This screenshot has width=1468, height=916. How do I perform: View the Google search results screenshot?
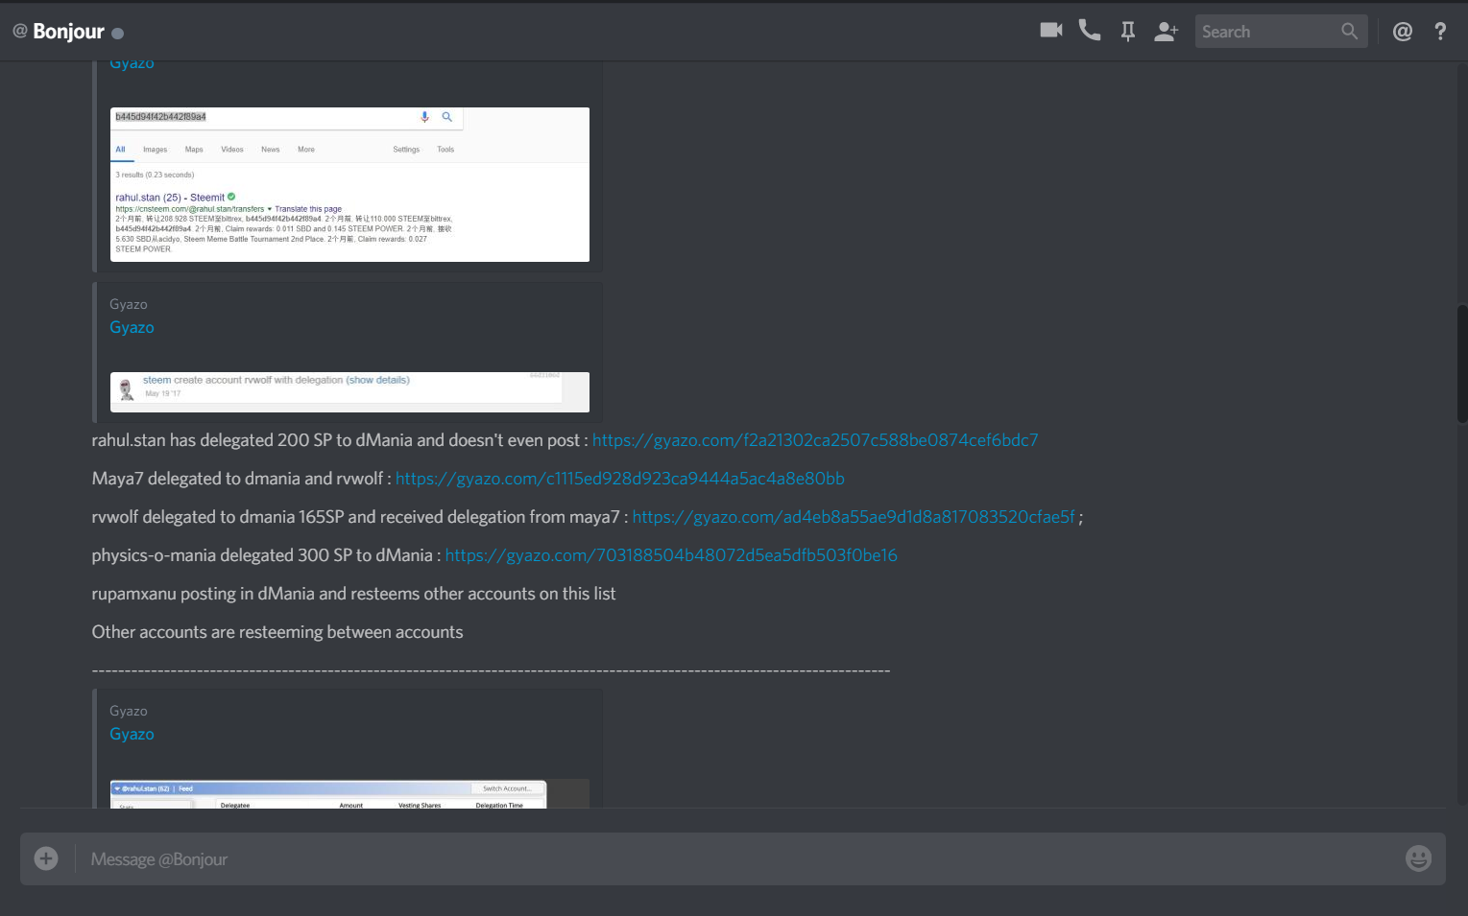350,184
